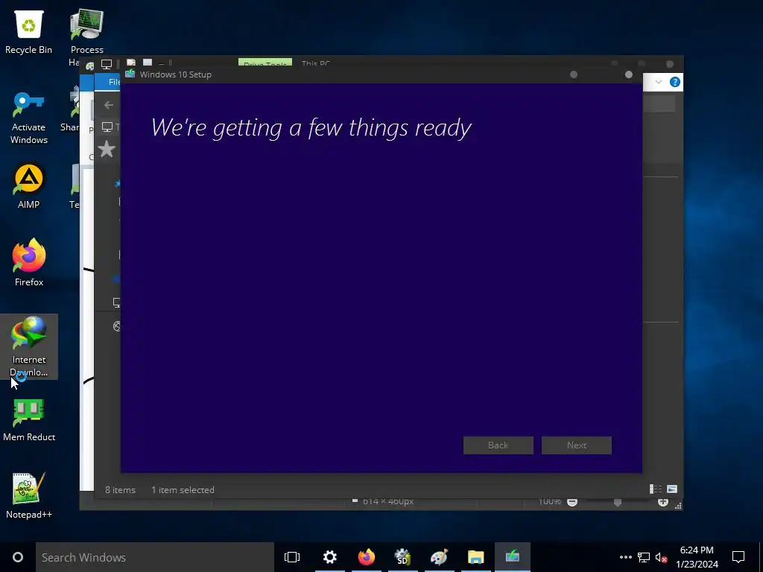Screen dimensions: 763x572
Task: Click the monitor icon in Explorer's title bar
Action: (x=107, y=64)
